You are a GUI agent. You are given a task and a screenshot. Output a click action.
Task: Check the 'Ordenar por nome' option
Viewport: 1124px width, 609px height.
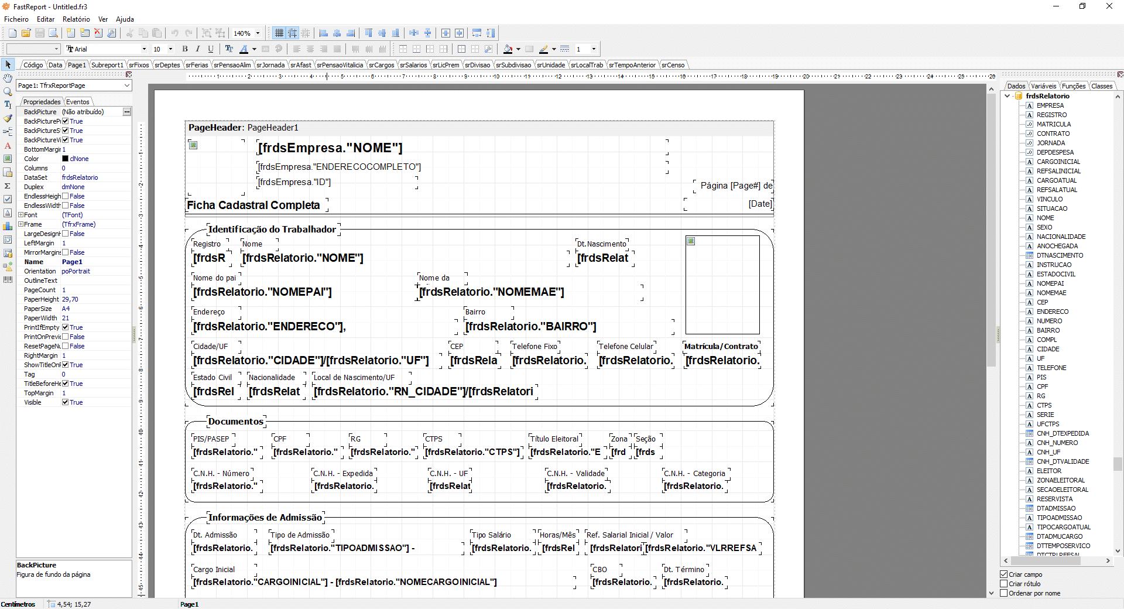tap(1004, 593)
